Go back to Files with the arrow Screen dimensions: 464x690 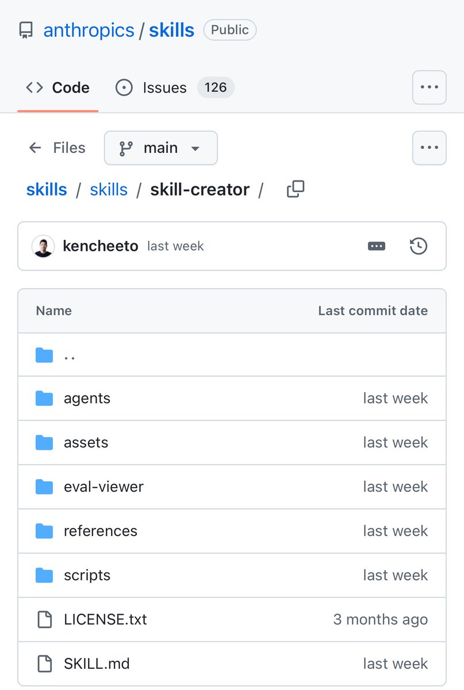coord(36,148)
